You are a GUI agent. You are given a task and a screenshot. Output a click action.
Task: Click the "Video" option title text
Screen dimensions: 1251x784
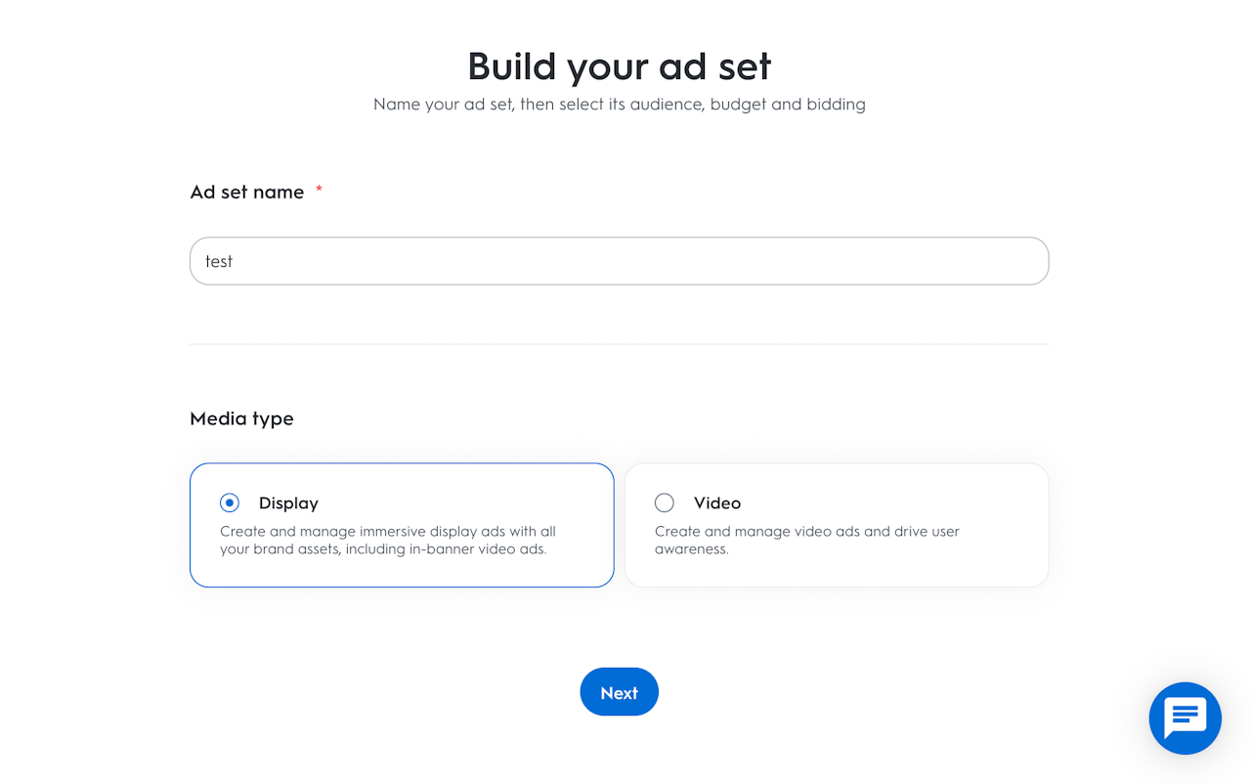pyautogui.click(x=717, y=503)
